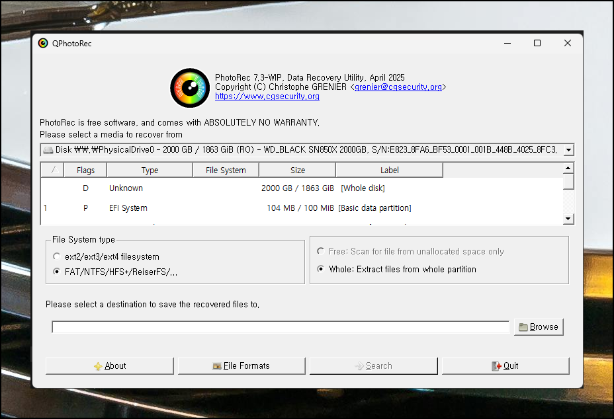Viewport: 614px width, 419px height.
Task: Click the partition list scroll up arrow
Action: (568, 169)
